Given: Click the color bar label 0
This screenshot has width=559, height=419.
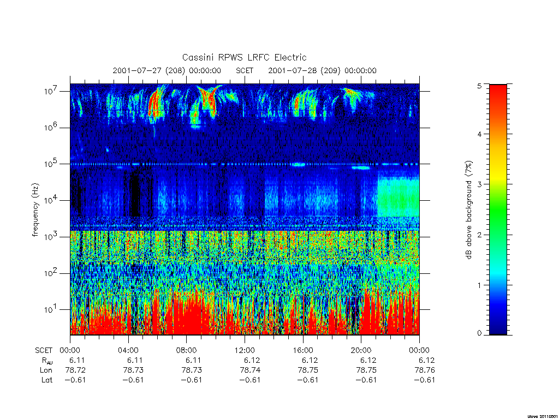Looking at the screenshot, I should coord(479,333).
